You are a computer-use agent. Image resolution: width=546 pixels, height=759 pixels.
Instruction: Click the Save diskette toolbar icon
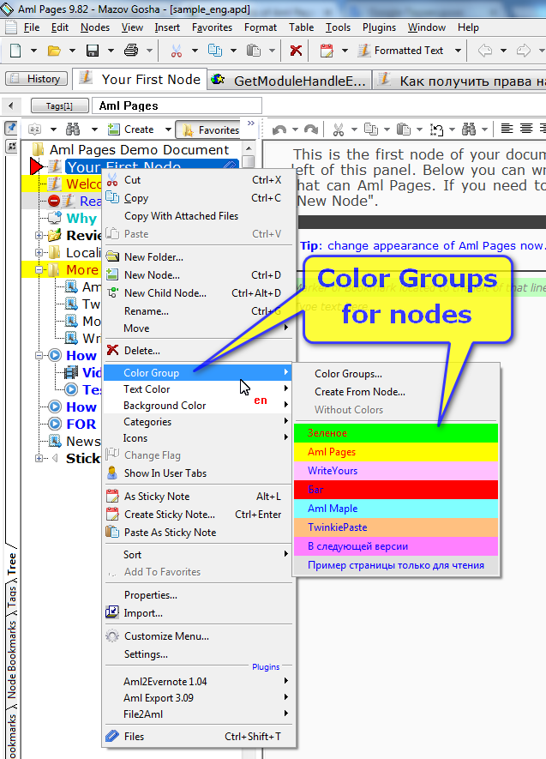[x=93, y=51]
